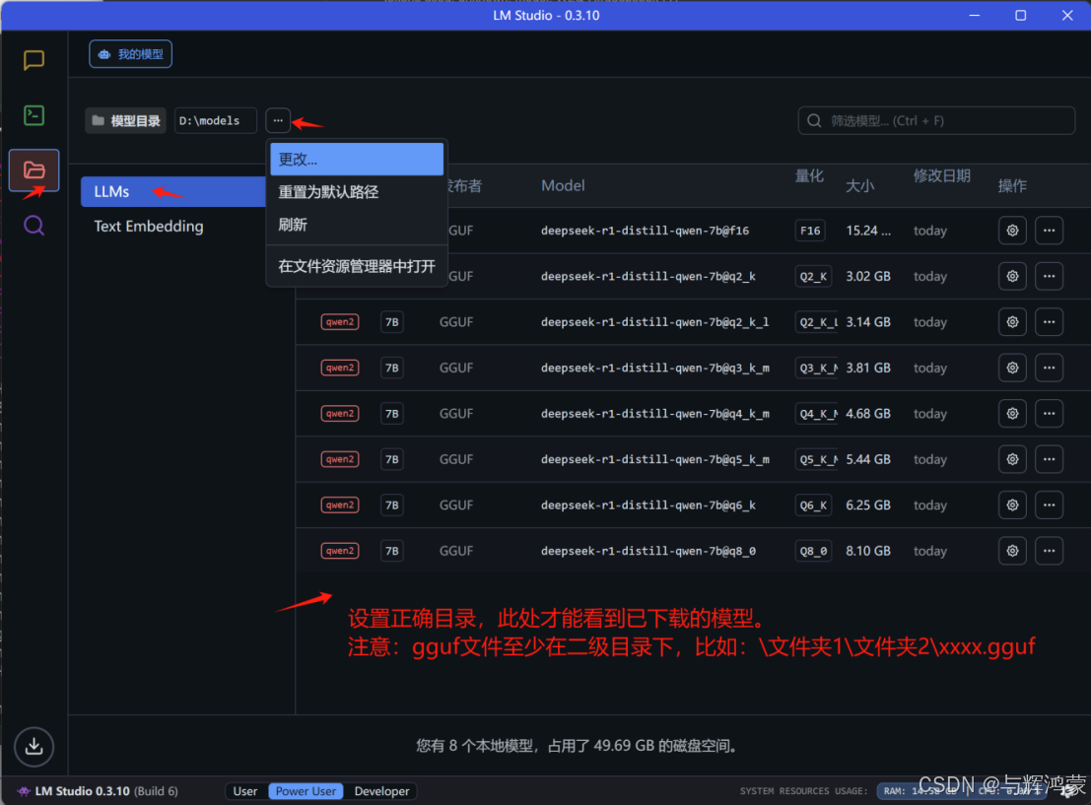Choose 刷新 from the menu
The width and height of the screenshot is (1091, 805).
click(356, 225)
